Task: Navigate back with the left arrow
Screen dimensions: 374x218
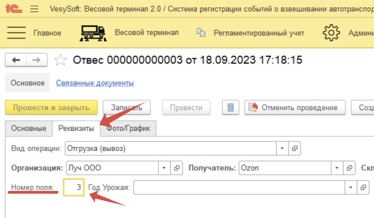Action: pos(16,60)
